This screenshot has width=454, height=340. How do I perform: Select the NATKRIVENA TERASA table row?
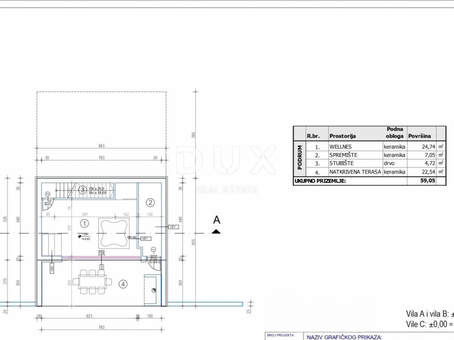(355, 172)
